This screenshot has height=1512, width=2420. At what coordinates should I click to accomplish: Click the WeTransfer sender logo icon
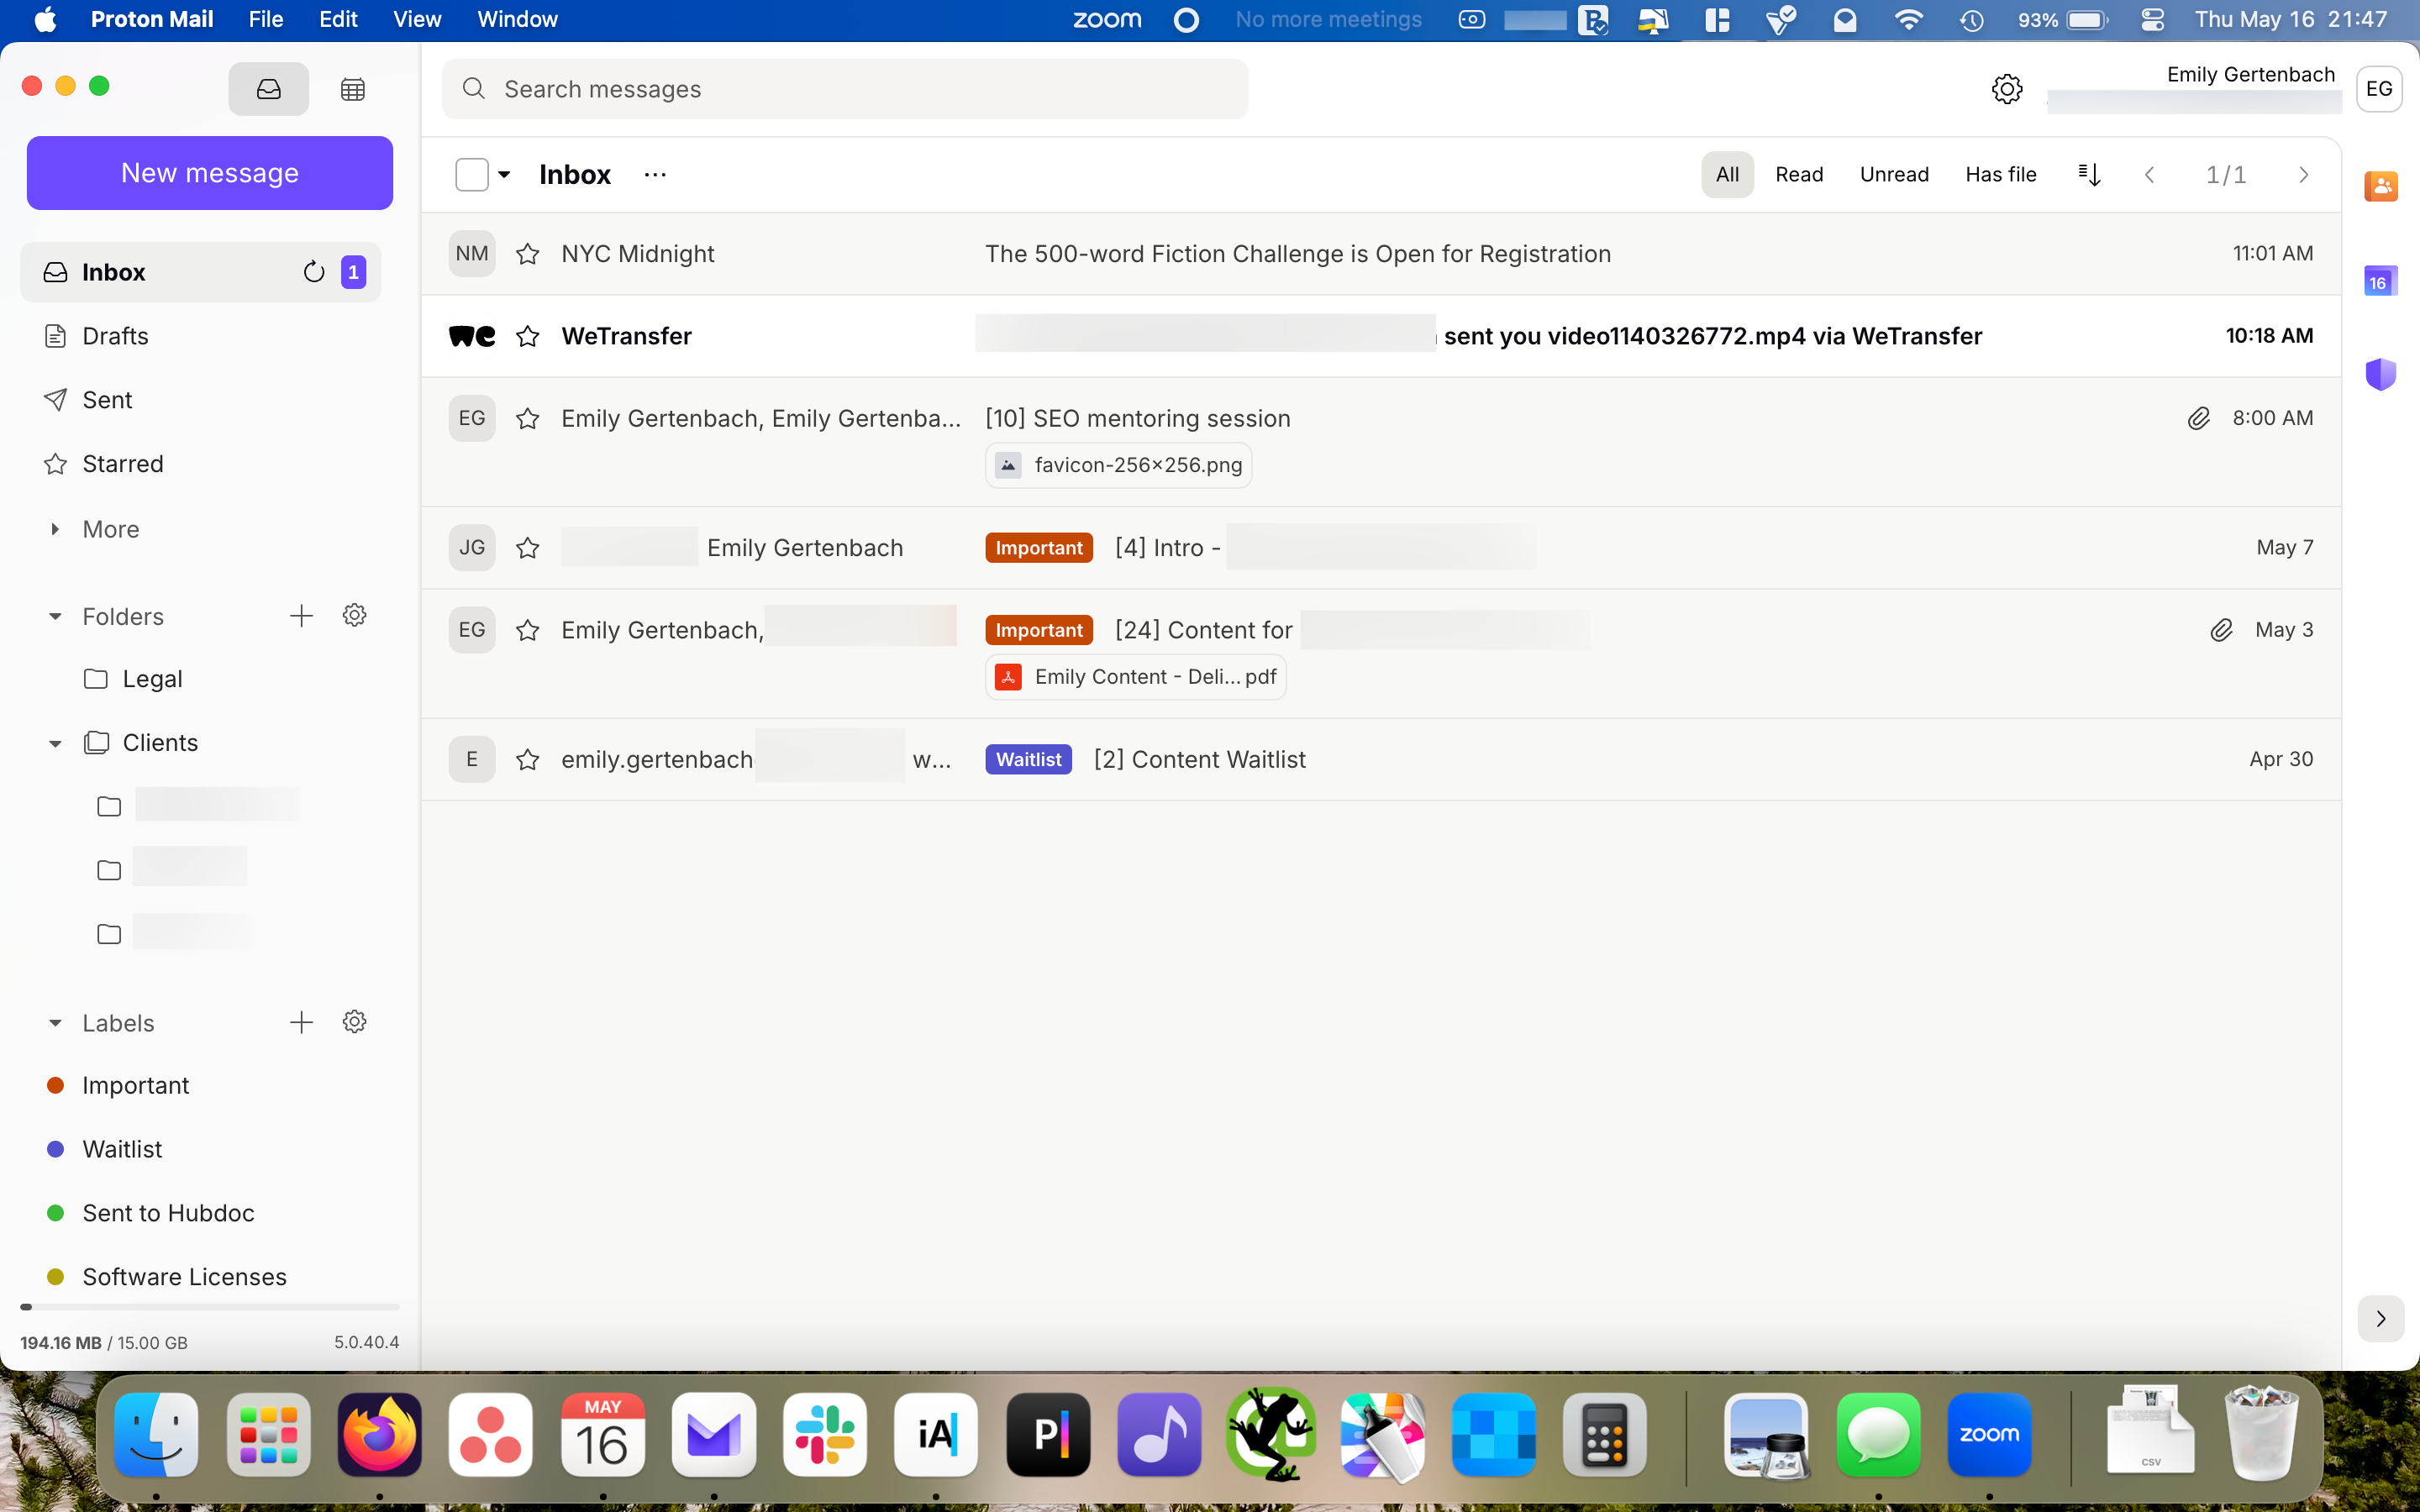click(x=472, y=336)
